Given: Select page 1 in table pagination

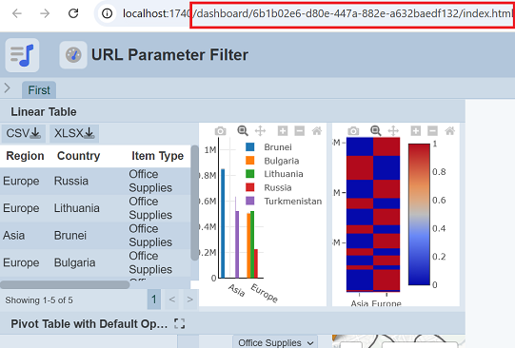Looking at the screenshot, I should tap(154, 300).
